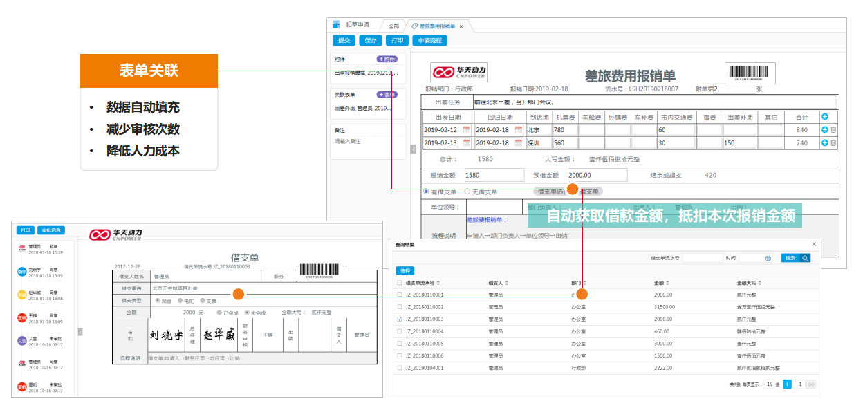
Task: Delete the 北京 travel row with trash icon
Action: click(833, 130)
